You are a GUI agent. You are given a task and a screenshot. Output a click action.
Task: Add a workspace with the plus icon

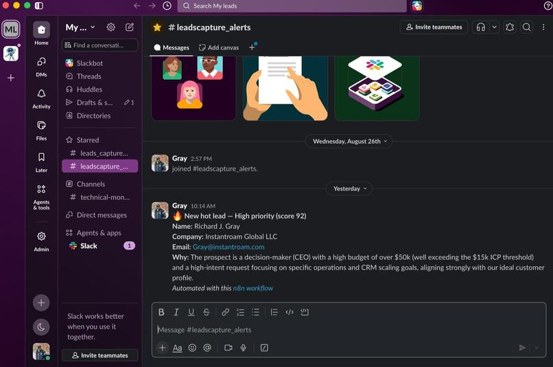tap(10, 78)
